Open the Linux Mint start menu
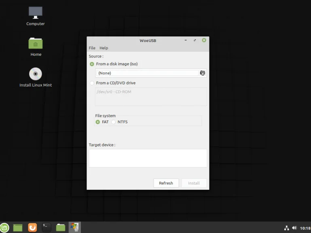311x233 pixels. point(4,228)
